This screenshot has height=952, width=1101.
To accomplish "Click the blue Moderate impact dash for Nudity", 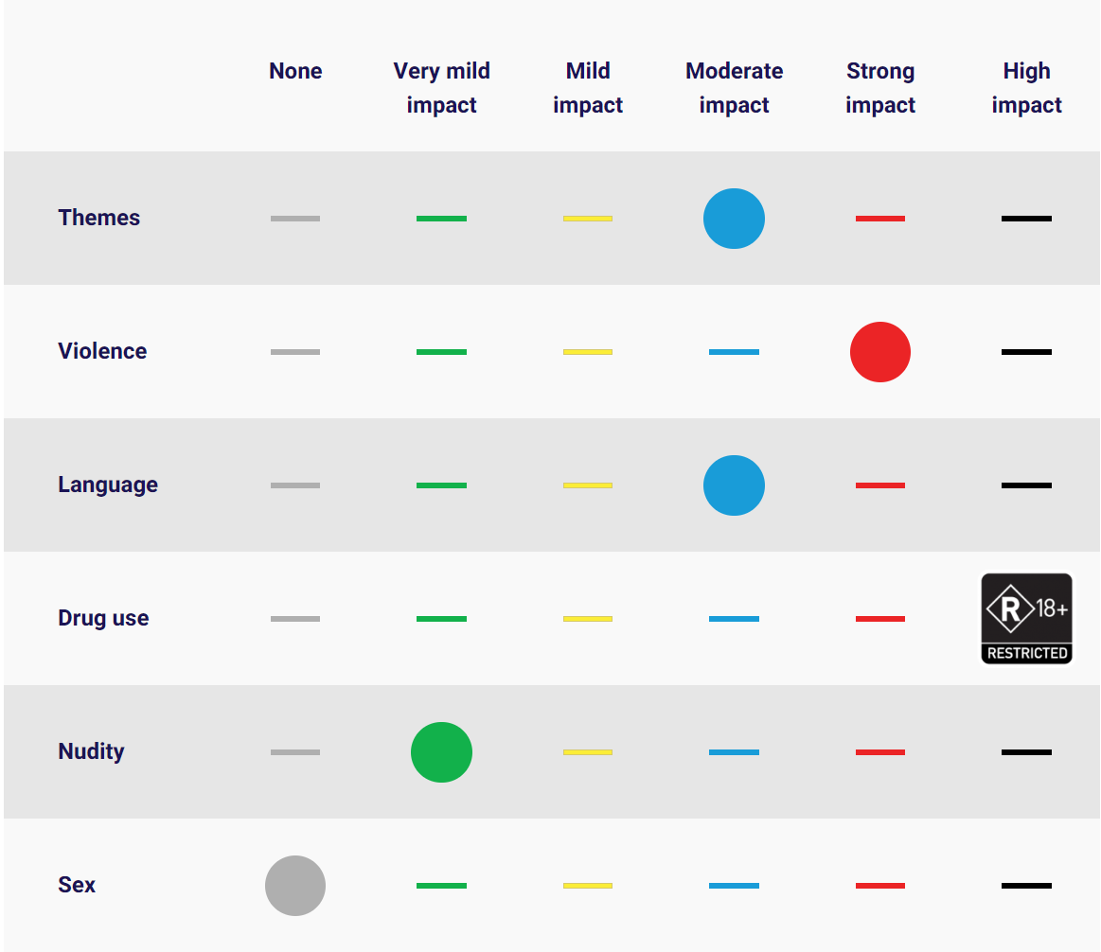I will [734, 752].
